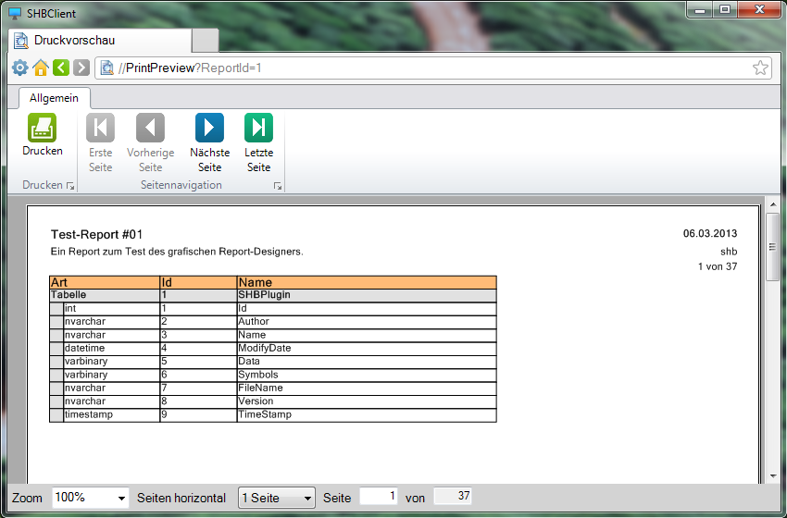Maximize the SHBClient window
The width and height of the screenshot is (787, 518).
point(725,9)
